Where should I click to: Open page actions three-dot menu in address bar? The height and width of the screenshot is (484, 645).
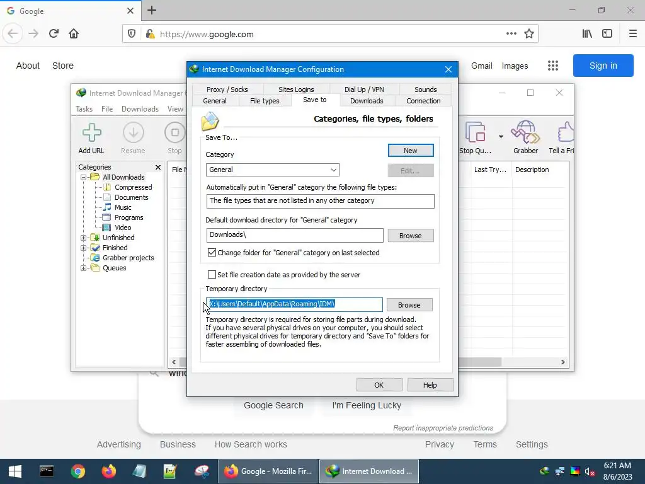tap(511, 34)
